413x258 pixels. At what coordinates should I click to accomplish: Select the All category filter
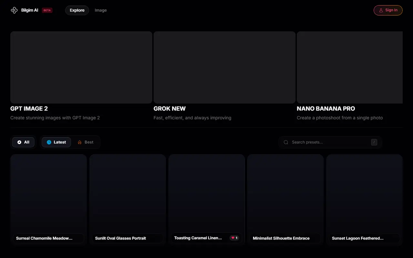pyautogui.click(x=23, y=142)
